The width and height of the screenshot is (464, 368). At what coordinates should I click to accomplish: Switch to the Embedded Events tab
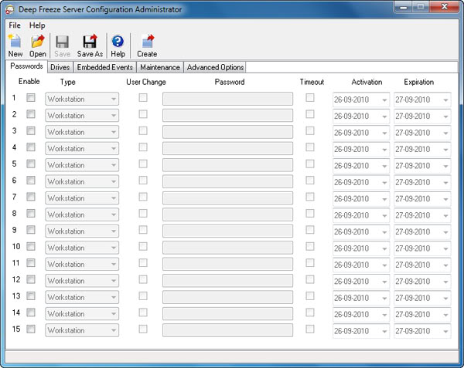104,67
